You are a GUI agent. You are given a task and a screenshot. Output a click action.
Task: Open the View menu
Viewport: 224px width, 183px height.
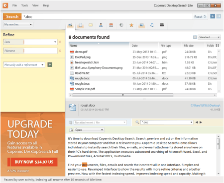[x=35, y=5]
